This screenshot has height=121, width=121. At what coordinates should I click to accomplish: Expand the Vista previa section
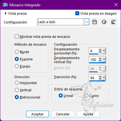(6, 13)
